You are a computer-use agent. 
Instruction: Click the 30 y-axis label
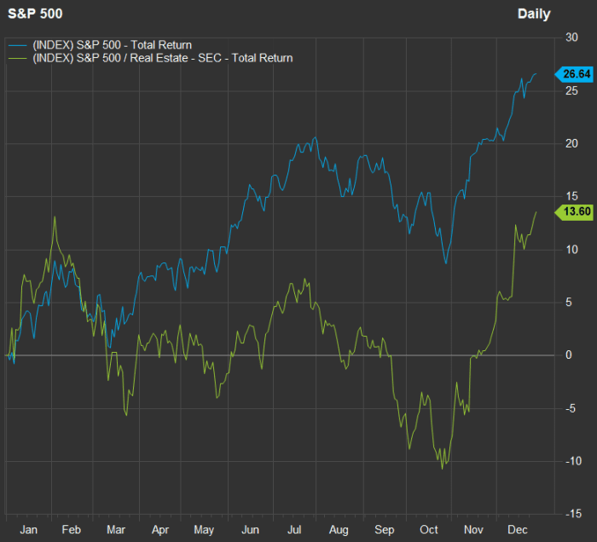571,37
